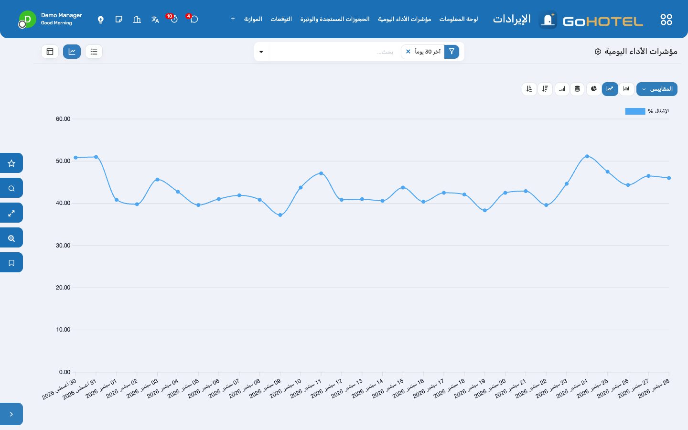Open the translate language icon

[155, 20]
